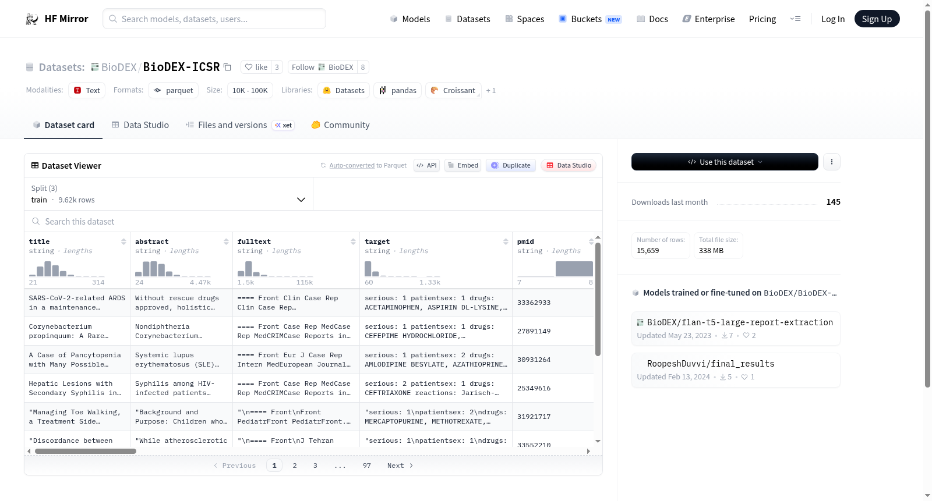The width and height of the screenshot is (932, 501).
Task: Open the Models menu item
Action: [410, 19]
